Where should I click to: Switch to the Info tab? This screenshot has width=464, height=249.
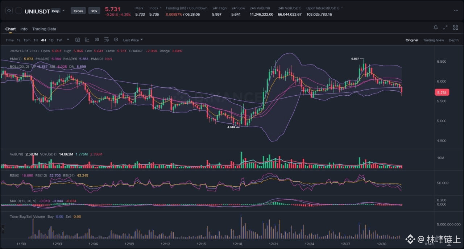click(x=24, y=29)
